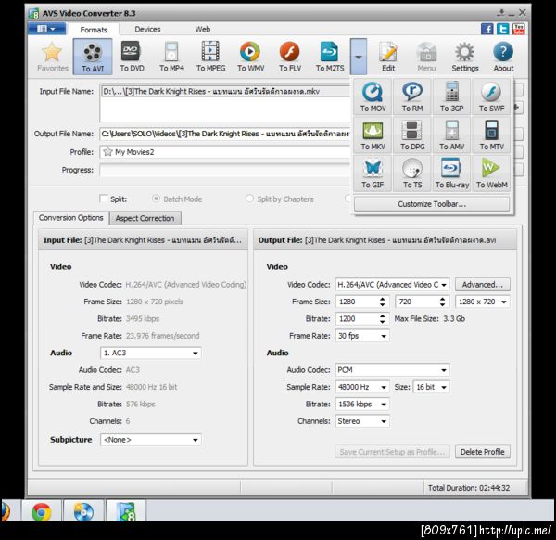Open Google Chrome from the taskbar
556x540 pixels.
coord(42,511)
